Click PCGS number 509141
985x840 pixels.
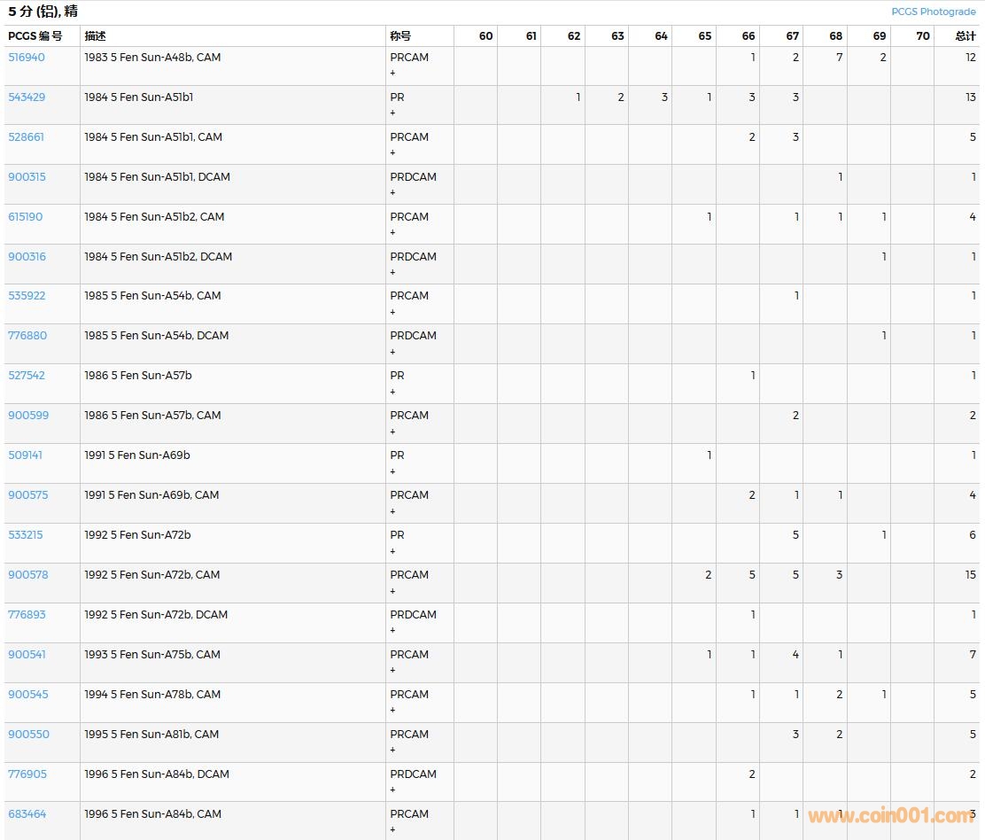[26, 455]
